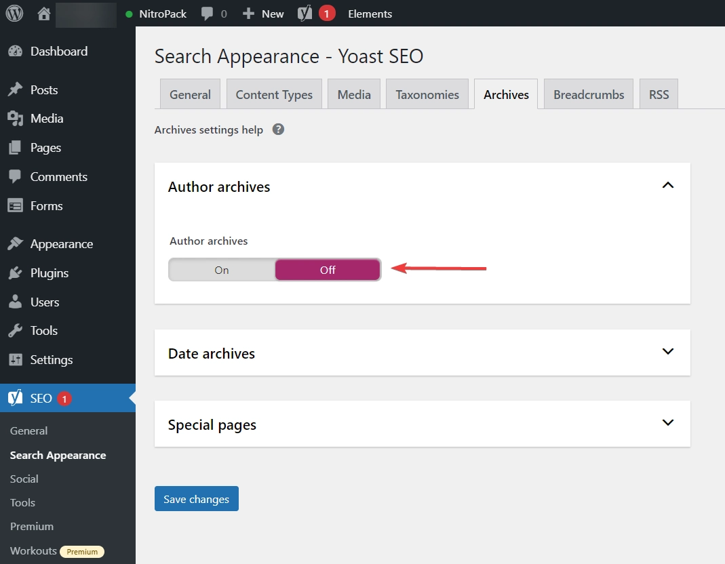Viewport: 725px width, 564px height.
Task: Open the Taxonomies tab
Action: [427, 94]
